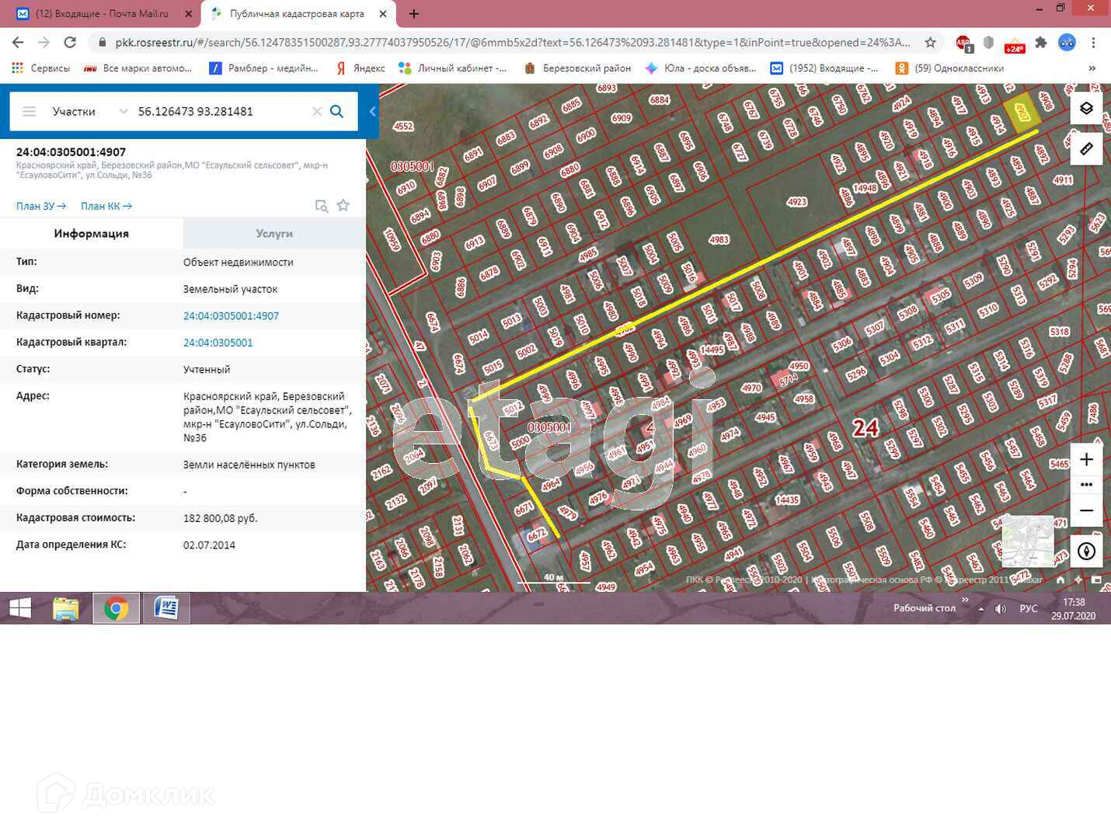Expand the 'Рабочий стол' toolbar chevron
Viewport: 1111px width, 839px height.
pos(965,600)
